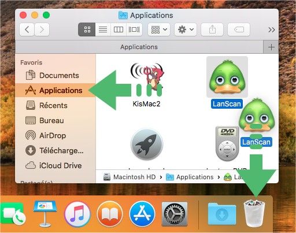The width and height of the screenshot is (296, 233).
Task: Open the Downloads folder in the Dock
Action: [x=222, y=214]
